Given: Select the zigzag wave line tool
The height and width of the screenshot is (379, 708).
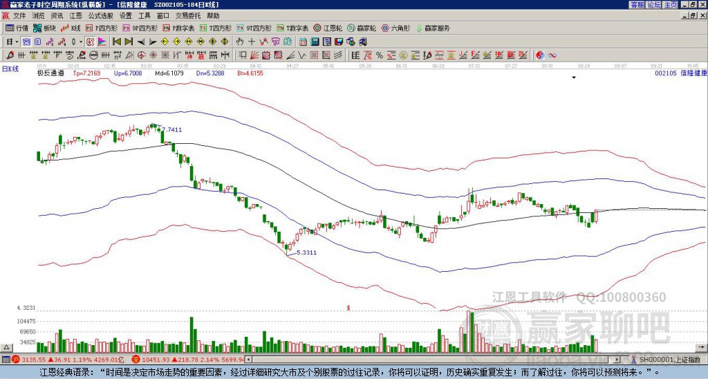Looking at the screenshot, I should pos(302,55).
